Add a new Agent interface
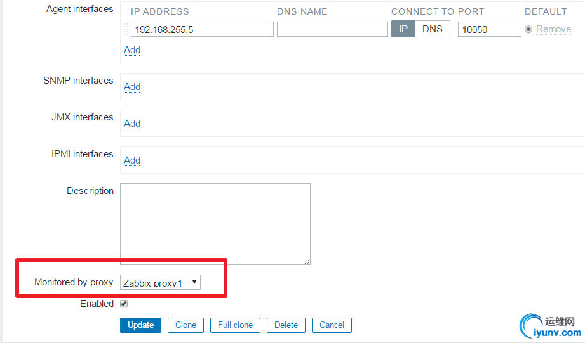585x343 pixels. [132, 50]
